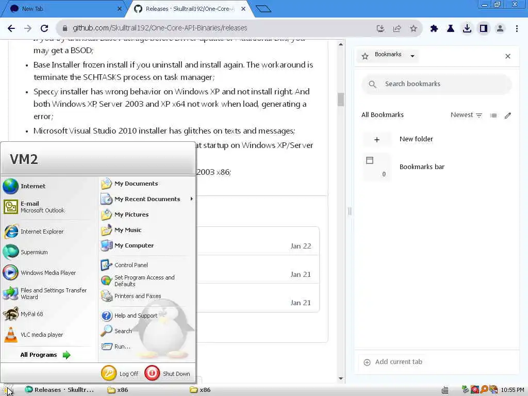Close the New Tab tab
528x396 pixels.
pos(120,9)
